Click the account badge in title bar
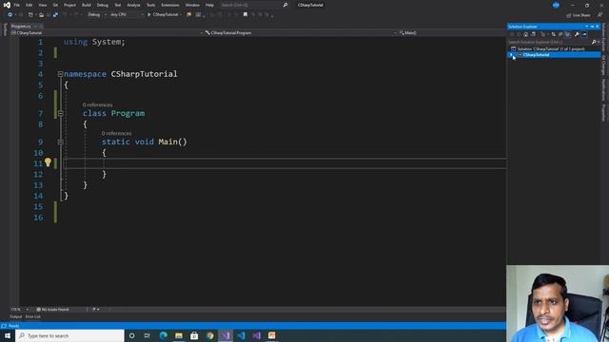The width and height of the screenshot is (609, 342). click(x=556, y=5)
